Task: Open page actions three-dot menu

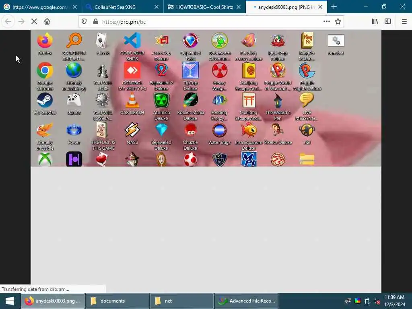Action: point(327,22)
